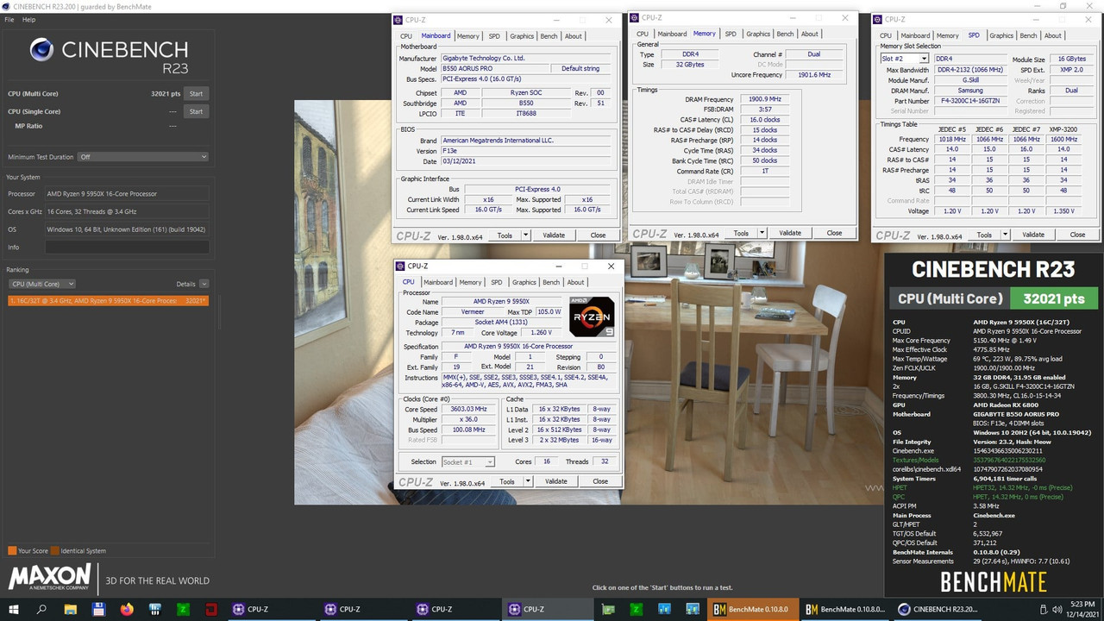Expand Tools arrow in bottom CPU-Z window
Image resolution: width=1104 pixels, height=621 pixels.
click(x=529, y=482)
